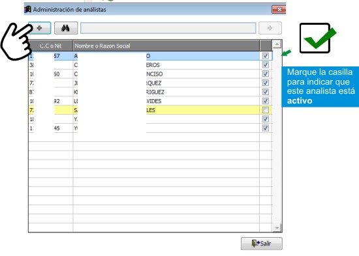This screenshot has height=256, width=359.
Task: Toggle active checkbox in row starting Y.
Action: coord(266,119)
